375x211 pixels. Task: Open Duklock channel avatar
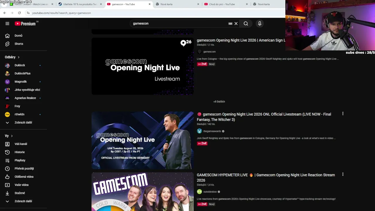coord(7,65)
